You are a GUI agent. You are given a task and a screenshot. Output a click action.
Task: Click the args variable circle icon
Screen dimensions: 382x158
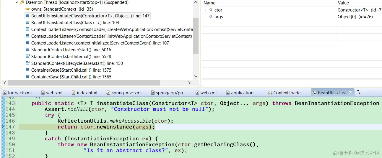coord(211,17)
